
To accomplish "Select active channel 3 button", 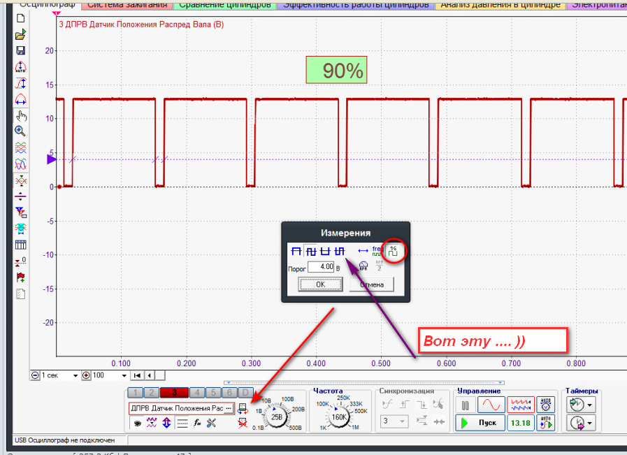I will click(174, 393).
